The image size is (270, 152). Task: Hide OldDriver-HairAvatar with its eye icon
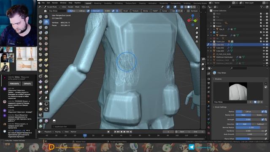coord(264,57)
